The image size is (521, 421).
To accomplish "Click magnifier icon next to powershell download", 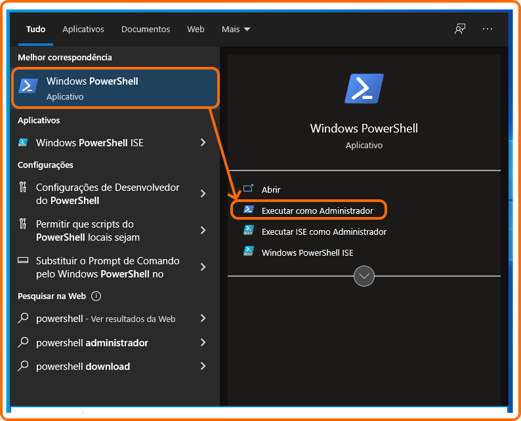I will [x=23, y=366].
